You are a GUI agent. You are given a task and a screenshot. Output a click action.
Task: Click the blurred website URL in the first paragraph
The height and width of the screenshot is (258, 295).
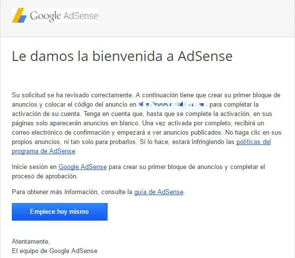click(x=172, y=105)
